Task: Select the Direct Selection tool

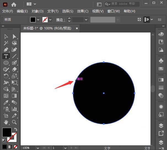Action: (x=14, y=37)
